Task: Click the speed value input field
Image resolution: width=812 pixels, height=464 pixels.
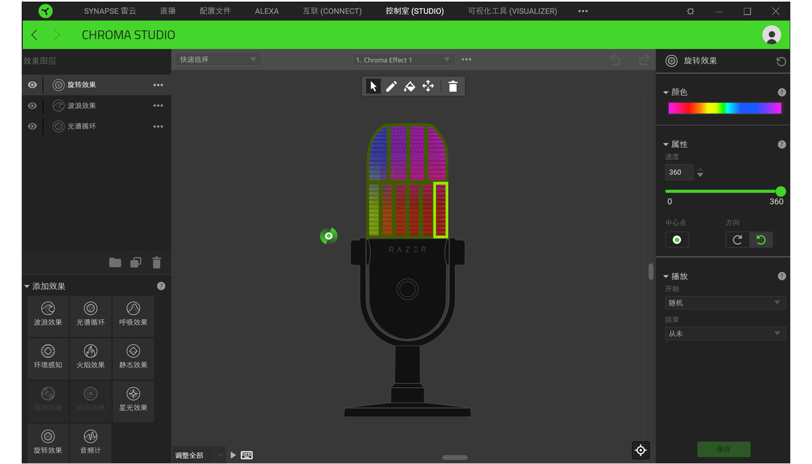Action: point(679,172)
